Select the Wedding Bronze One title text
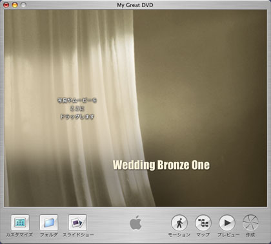The width and height of the screenshot is (271, 244). click(x=161, y=165)
